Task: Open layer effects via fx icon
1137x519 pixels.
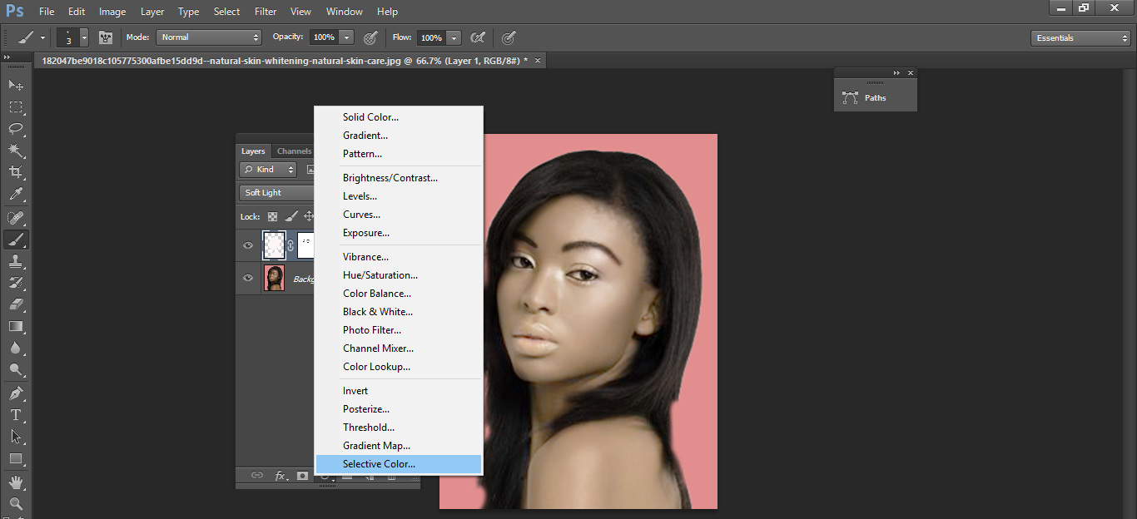Action: point(278,476)
